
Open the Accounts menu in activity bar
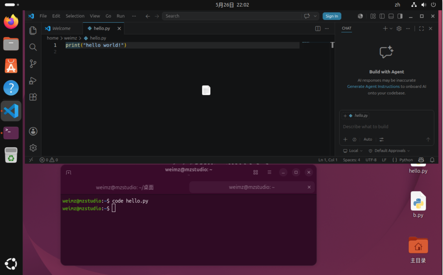pos(33,131)
